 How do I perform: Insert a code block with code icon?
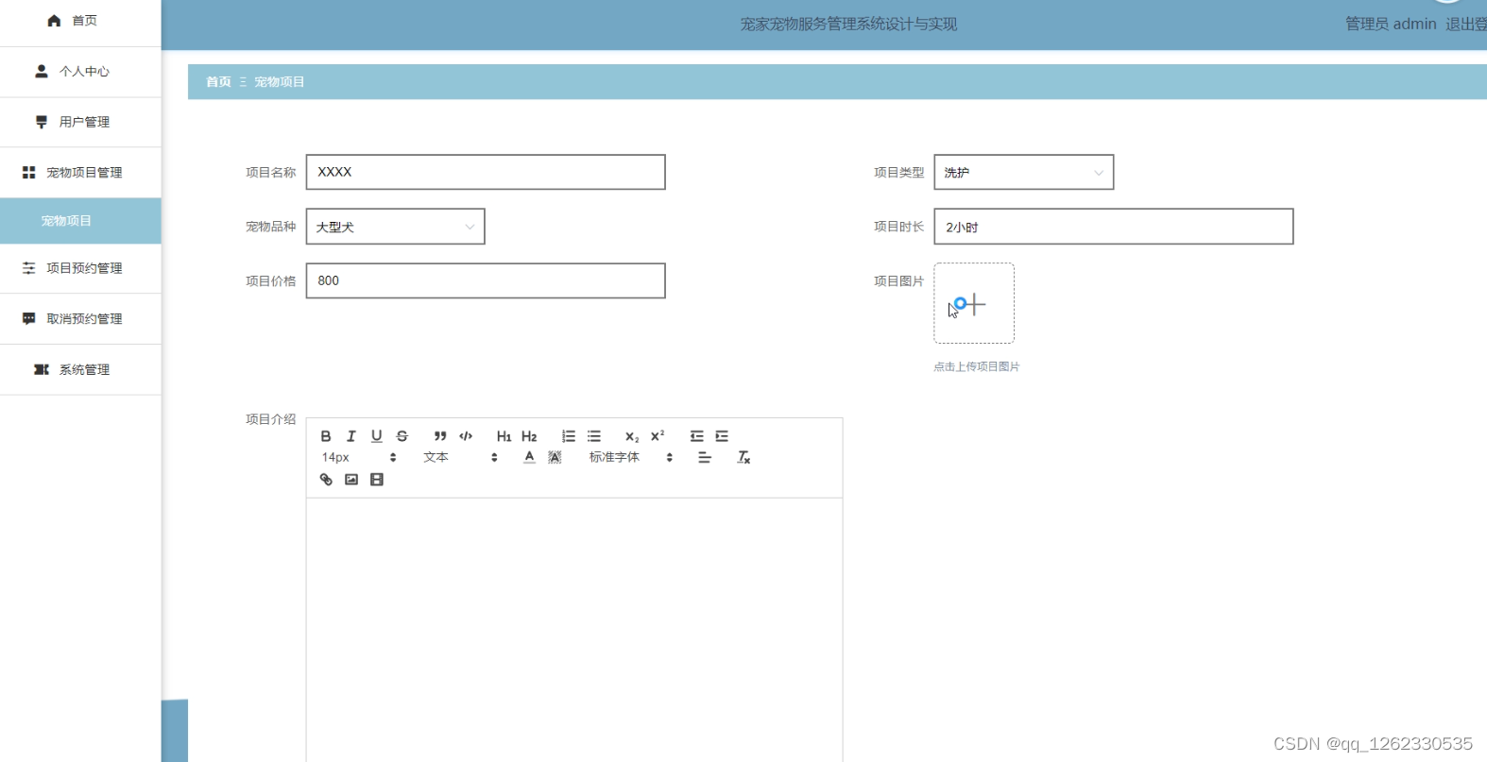coord(466,436)
